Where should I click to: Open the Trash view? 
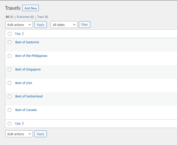(x=41, y=17)
